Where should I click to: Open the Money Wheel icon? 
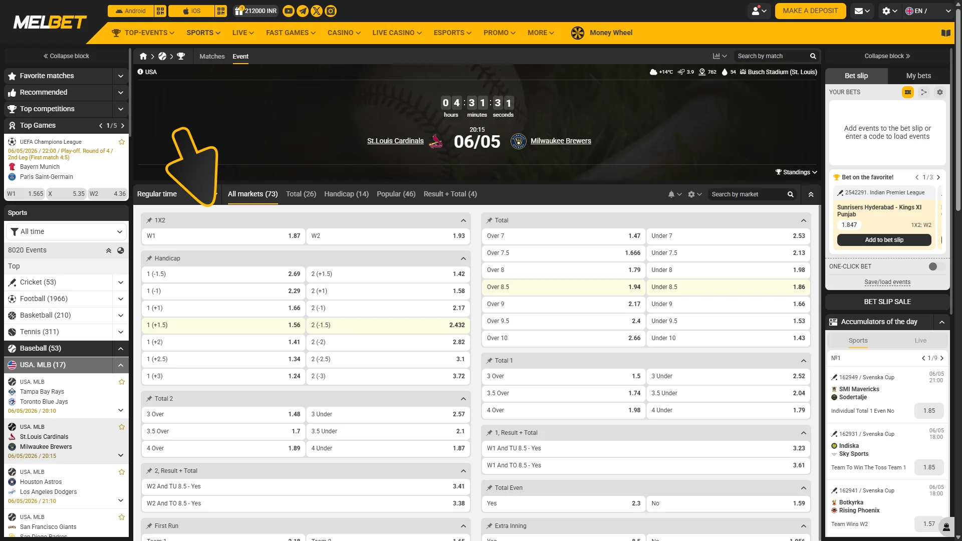coord(577,33)
